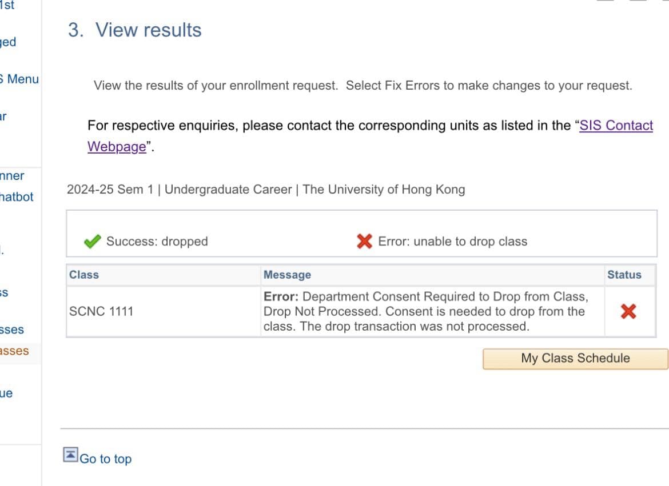Open the sidebar item ending in 'Menu'
Screen dimensions: 669x486
tap(21, 79)
